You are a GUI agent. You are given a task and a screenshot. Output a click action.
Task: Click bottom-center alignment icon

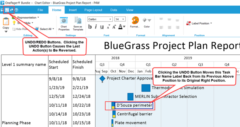169,27
